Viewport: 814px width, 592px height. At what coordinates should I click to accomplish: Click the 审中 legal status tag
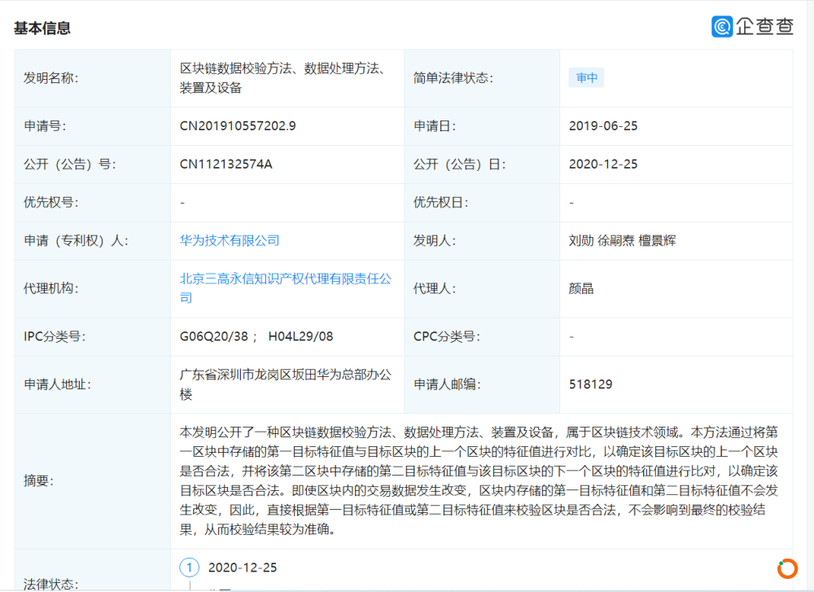(587, 78)
